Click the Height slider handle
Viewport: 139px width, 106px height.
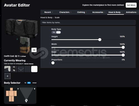coord(100,40)
